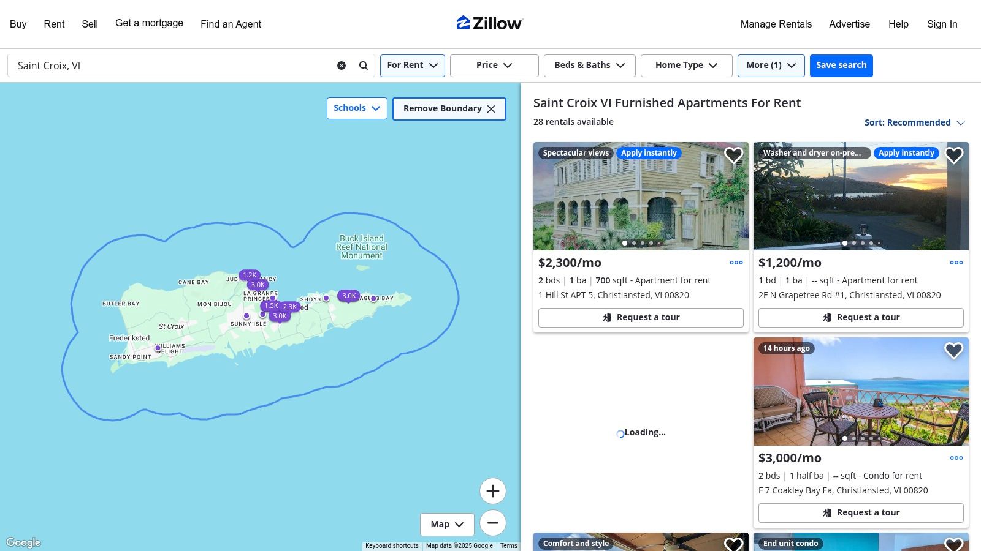The height and width of the screenshot is (551, 981).
Task: Open Find an Agent menu
Action: click(231, 24)
